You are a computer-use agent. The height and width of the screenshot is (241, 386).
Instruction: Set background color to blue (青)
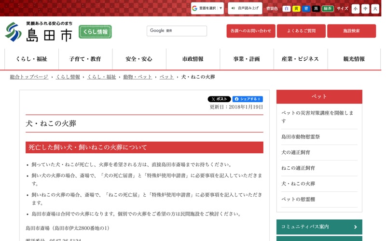point(306,9)
